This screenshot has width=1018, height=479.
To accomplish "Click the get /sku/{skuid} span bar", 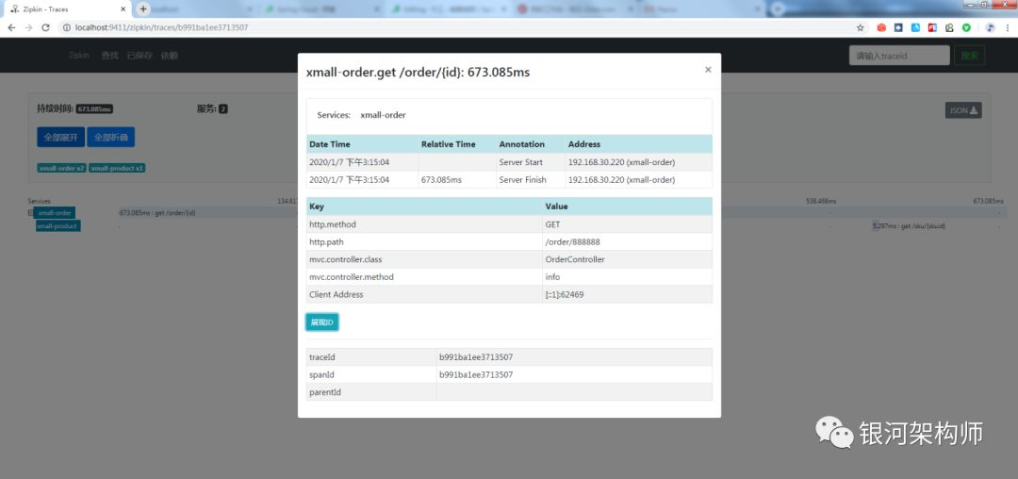I will point(875,226).
